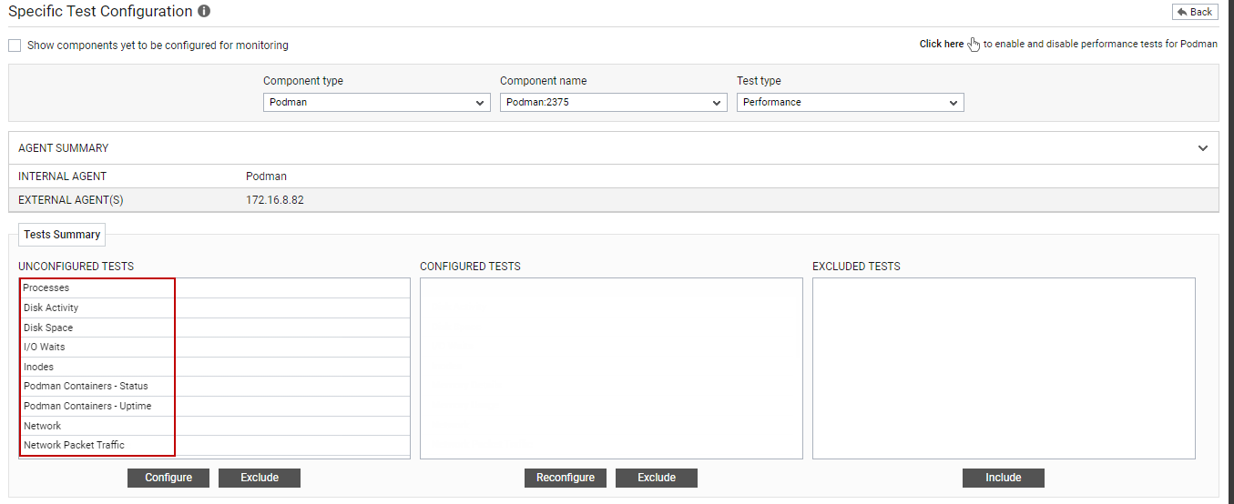Select Disk Activity test
Image resolution: width=1234 pixels, height=504 pixels.
215,308
